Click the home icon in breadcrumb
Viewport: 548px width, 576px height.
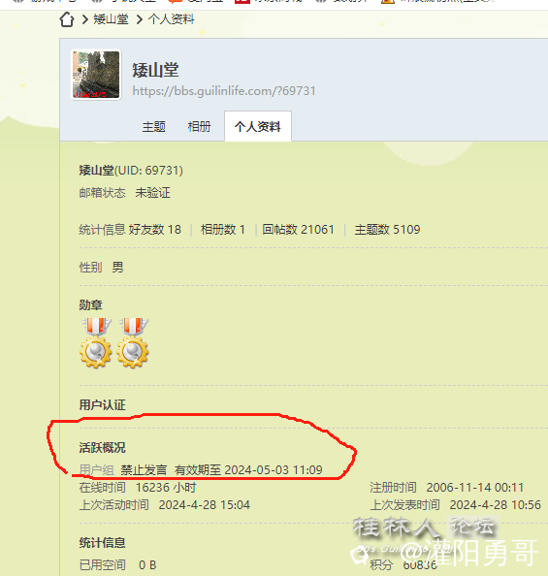point(67,19)
